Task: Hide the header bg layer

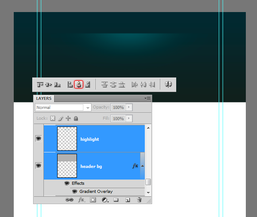Action: point(39,166)
